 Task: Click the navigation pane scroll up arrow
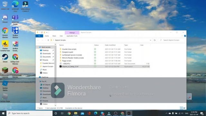click(x=55, y=45)
